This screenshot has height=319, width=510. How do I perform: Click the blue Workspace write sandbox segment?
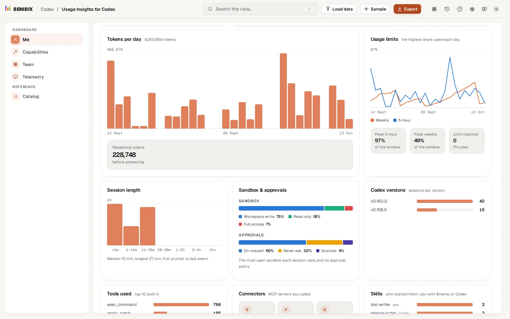click(x=281, y=208)
